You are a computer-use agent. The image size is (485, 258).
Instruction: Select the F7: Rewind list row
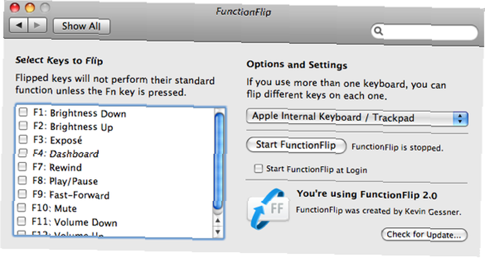click(x=114, y=167)
